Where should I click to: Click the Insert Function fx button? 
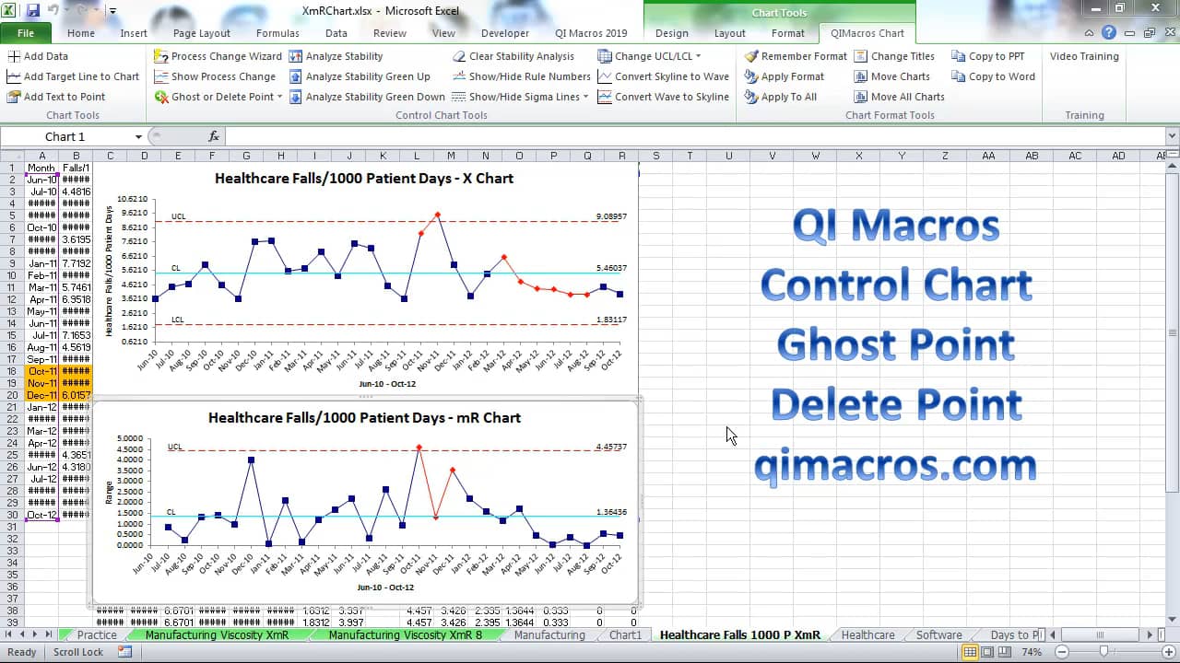214,136
